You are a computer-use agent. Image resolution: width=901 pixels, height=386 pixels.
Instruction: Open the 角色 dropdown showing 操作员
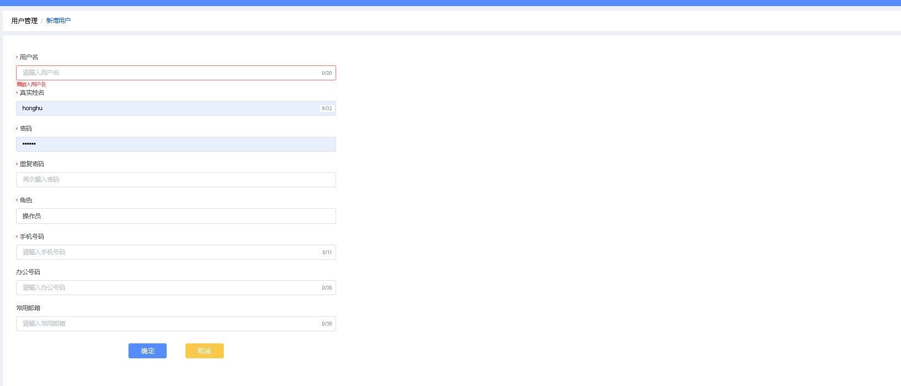click(x=176, y=216)
